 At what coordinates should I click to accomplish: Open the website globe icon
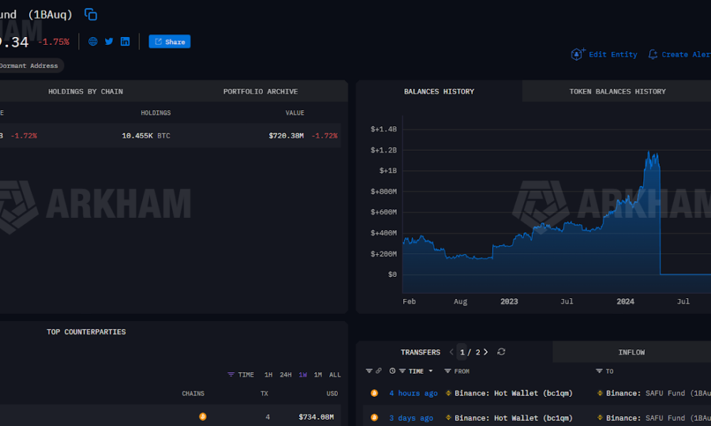click(92, 41)
